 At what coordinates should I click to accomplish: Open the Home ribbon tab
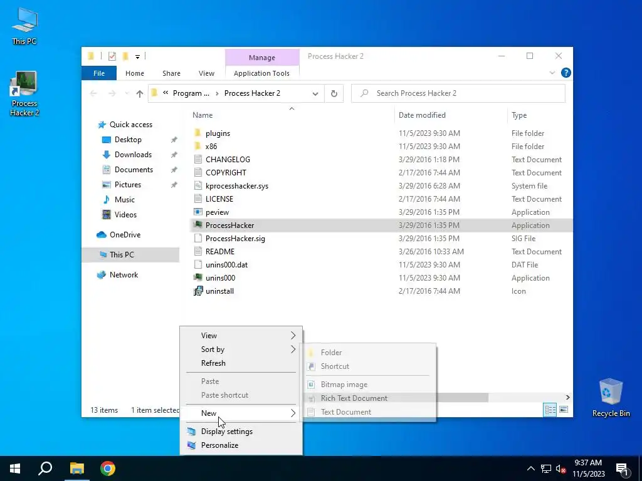[x=135, y=73]
